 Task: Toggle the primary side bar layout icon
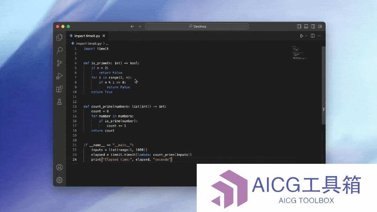pos(299,27)
